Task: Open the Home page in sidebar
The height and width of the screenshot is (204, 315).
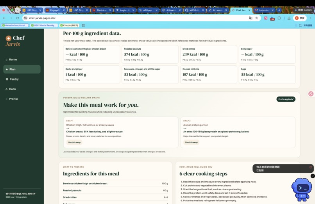Action: [x=22, y=59]
